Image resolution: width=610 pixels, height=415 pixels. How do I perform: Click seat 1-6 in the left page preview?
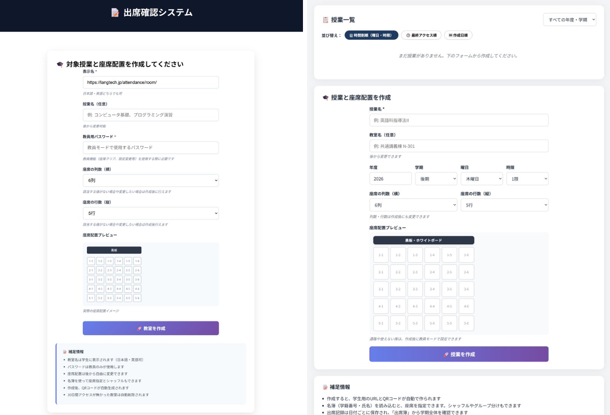137,261
